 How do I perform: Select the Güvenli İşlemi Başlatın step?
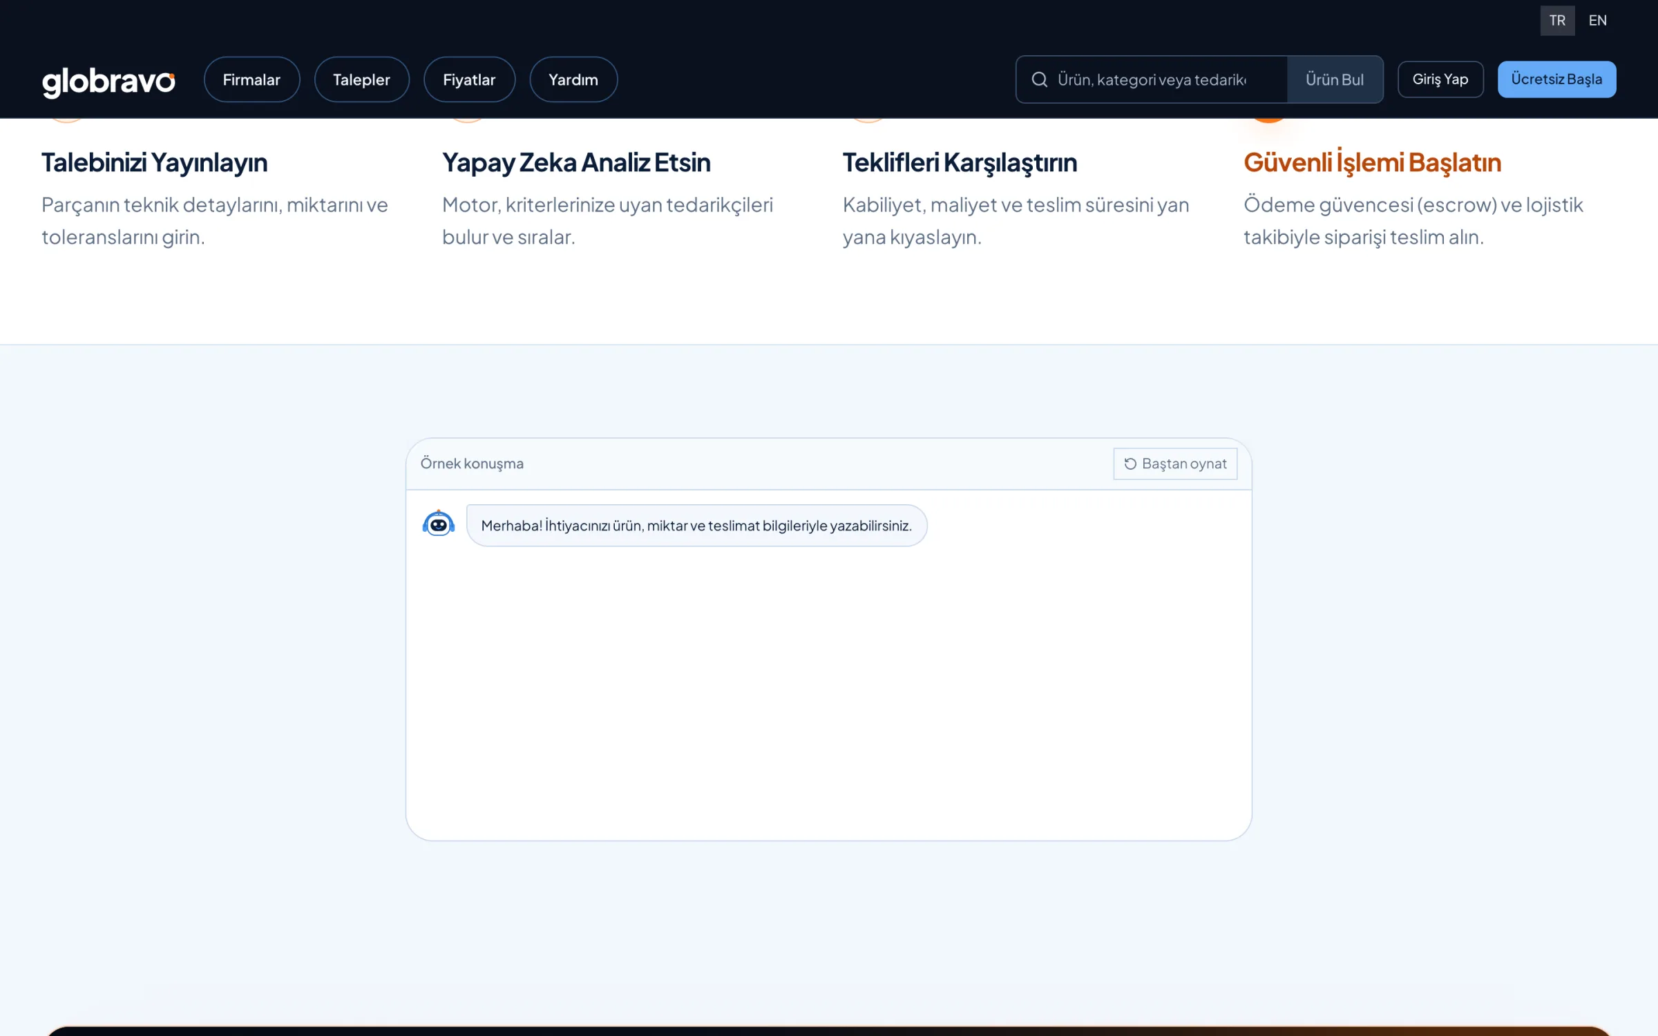click(x=1373, y=162)
